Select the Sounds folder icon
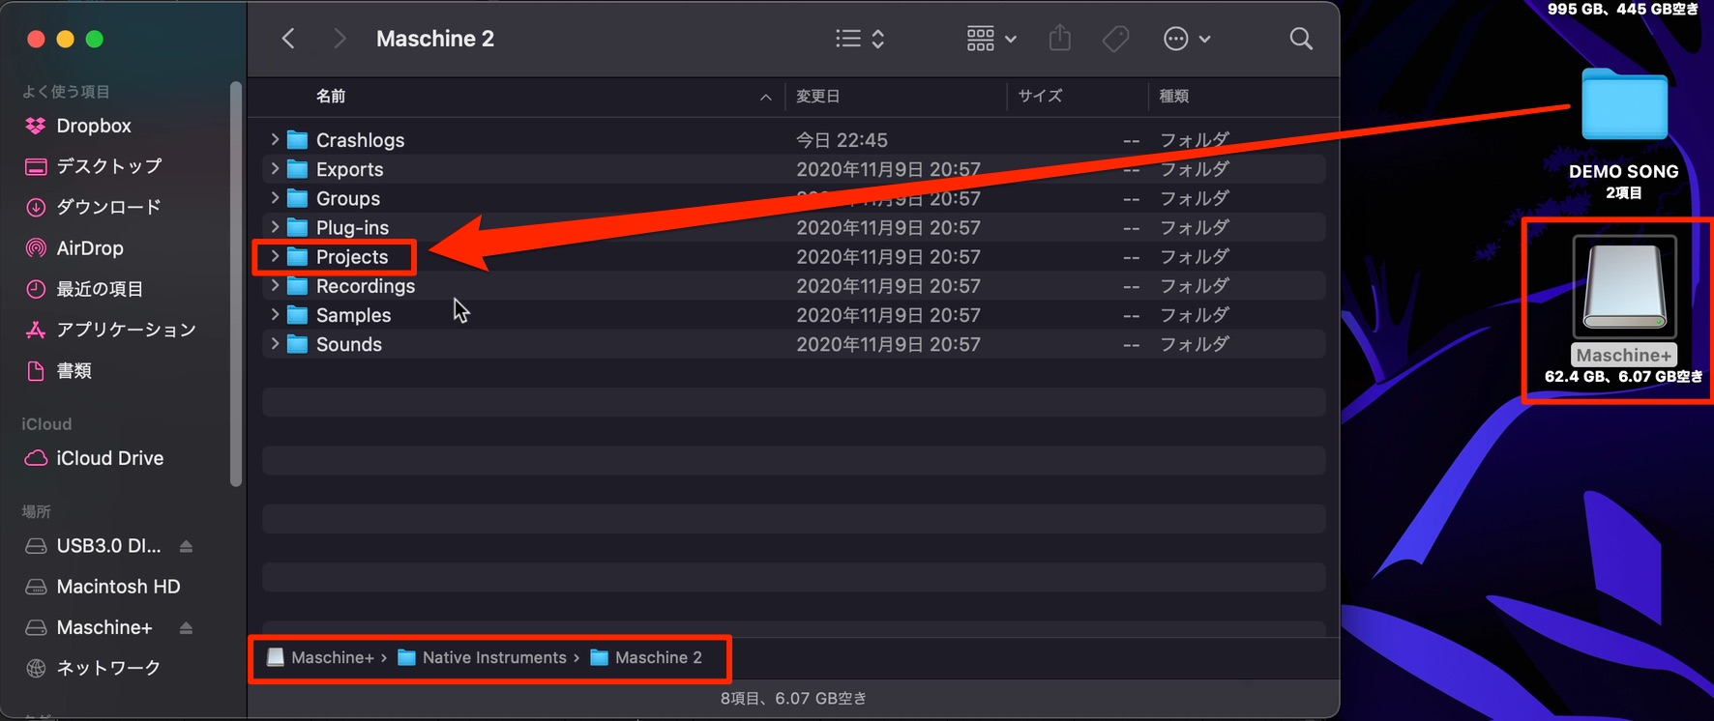 point(298,344)
